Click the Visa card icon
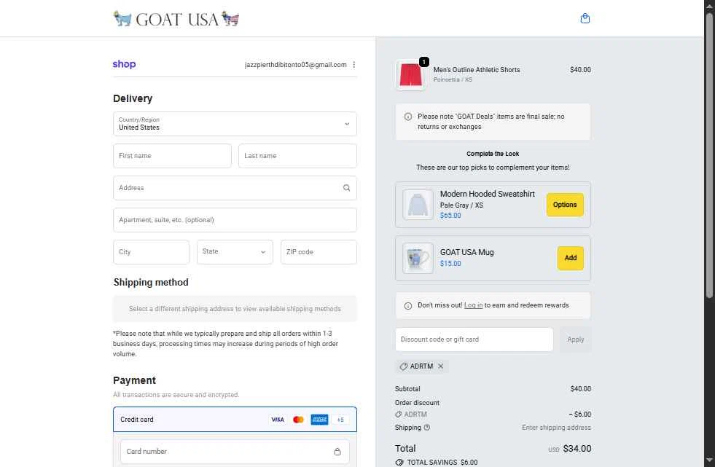The height and width of the screenshot is (467, 715). [x=277, y=420]
